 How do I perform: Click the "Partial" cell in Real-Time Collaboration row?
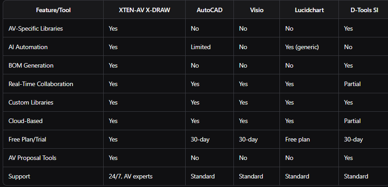[352, 84]
